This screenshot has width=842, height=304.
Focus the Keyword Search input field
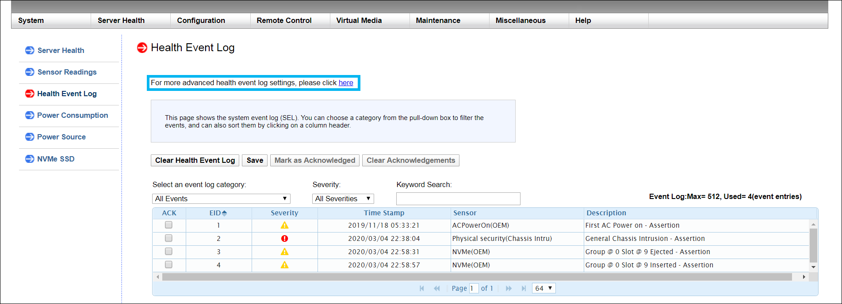[x=458, y=199]
